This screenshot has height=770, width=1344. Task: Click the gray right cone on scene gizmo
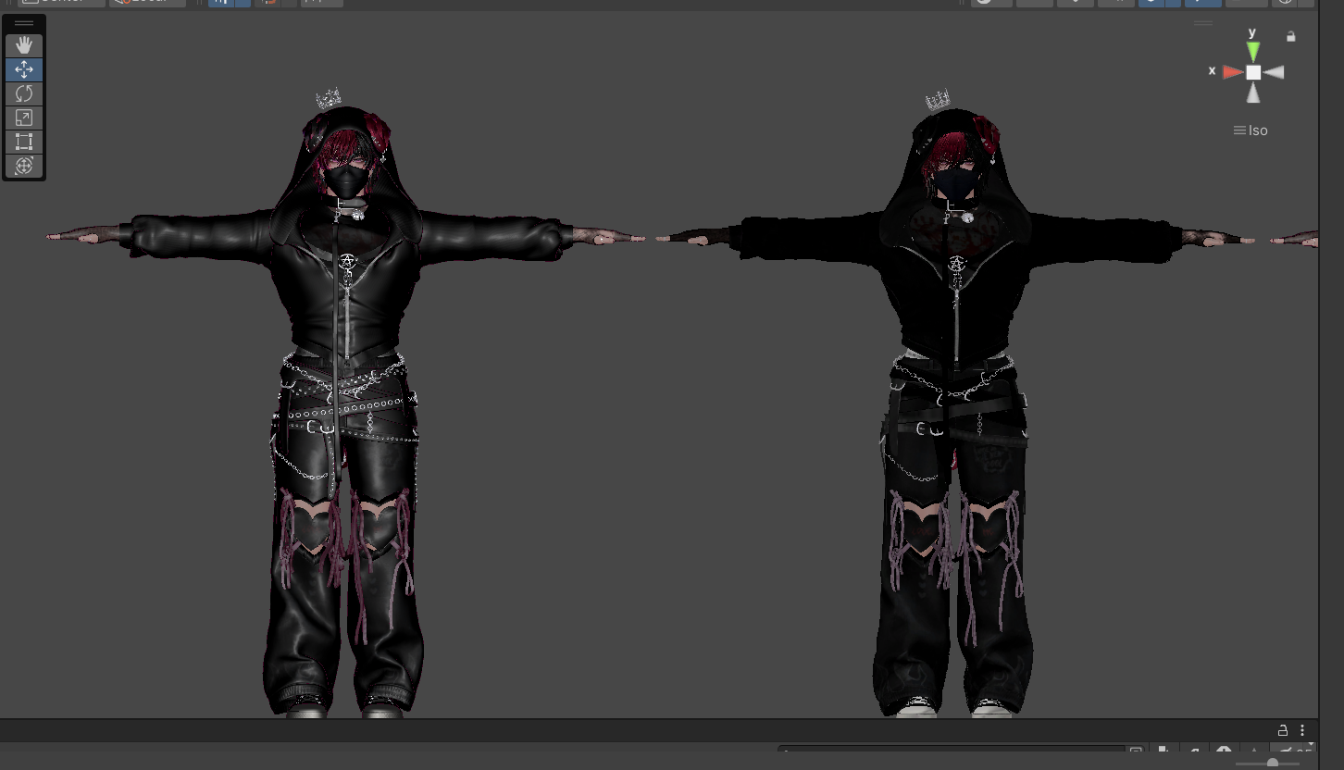click(x=1274, y=72)
